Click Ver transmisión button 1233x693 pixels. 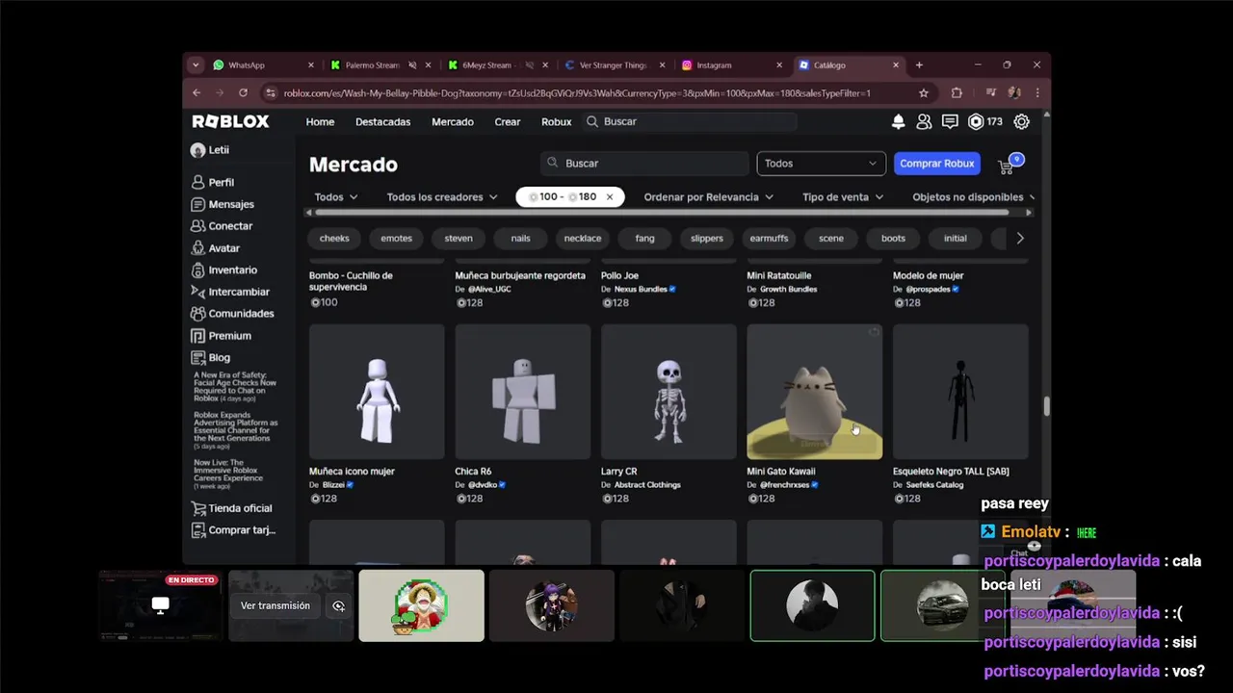click(x=275, y=605)
